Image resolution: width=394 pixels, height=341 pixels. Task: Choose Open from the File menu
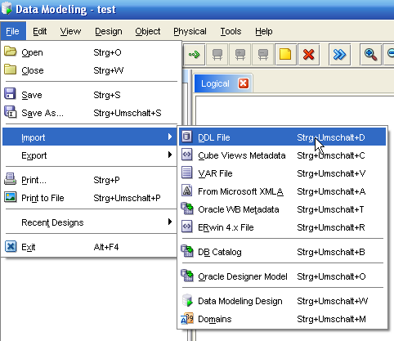point(90,52)
